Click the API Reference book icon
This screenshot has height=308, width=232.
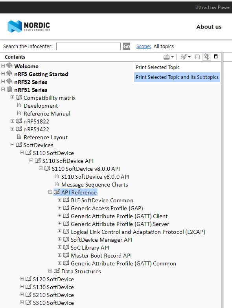[x=57, y=192]
